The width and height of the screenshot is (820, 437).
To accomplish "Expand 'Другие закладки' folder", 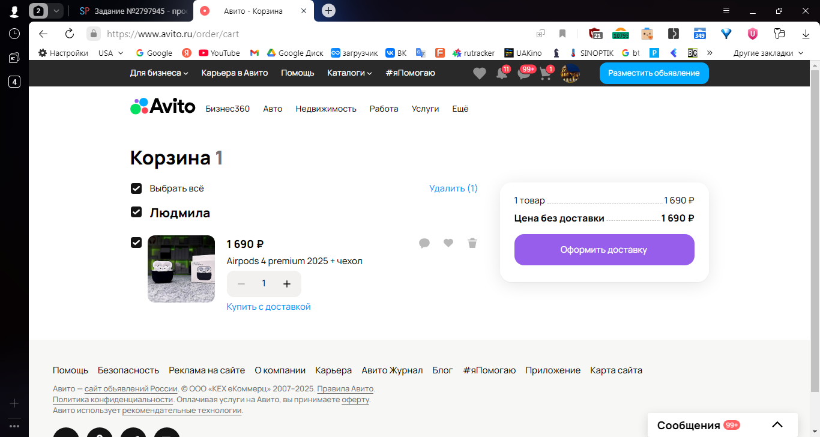I will pyautogui.click(x=768, y=53).
